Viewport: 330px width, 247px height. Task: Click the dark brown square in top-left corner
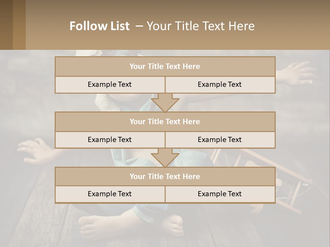pos(6,25)
